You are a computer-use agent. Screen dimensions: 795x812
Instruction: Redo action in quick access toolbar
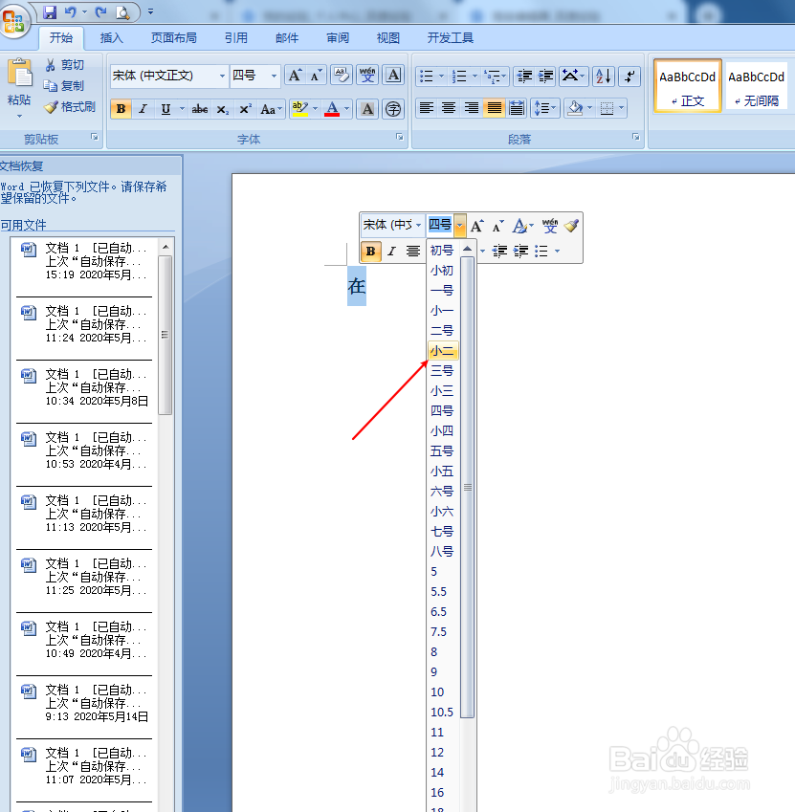point(100,11)
